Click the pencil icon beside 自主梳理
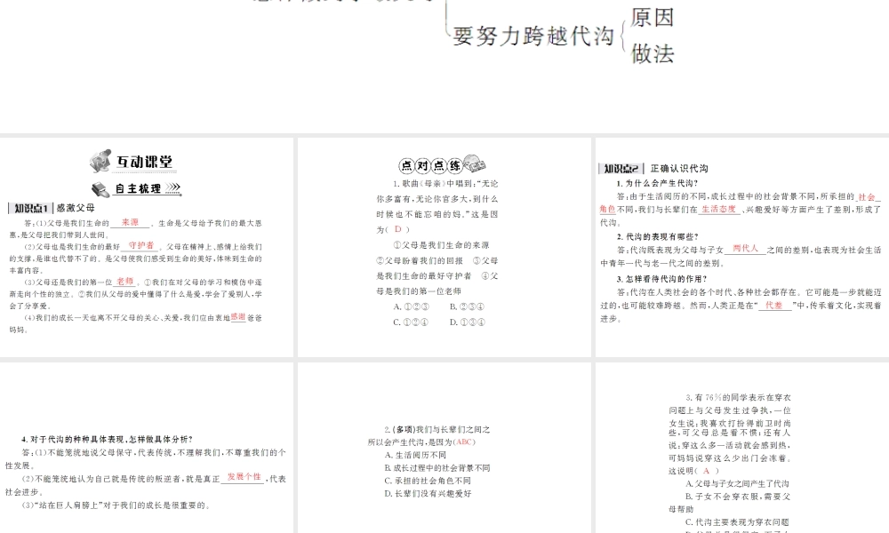 pos(100,189)
